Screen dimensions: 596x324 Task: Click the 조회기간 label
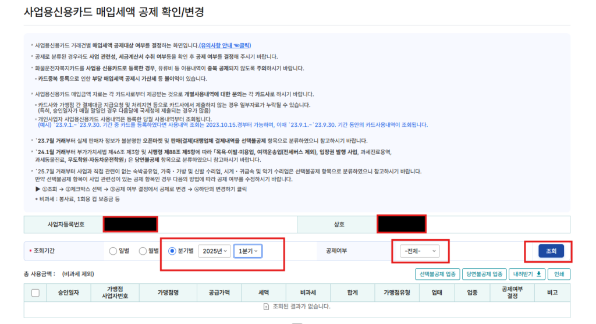[x=44, y=251]
